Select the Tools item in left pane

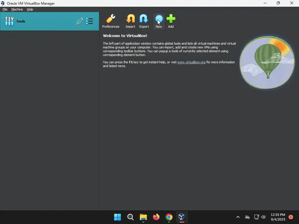pos(49,21)
